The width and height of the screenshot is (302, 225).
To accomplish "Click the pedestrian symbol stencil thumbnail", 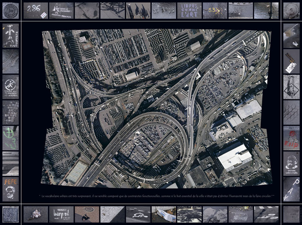I will [10, 87].
